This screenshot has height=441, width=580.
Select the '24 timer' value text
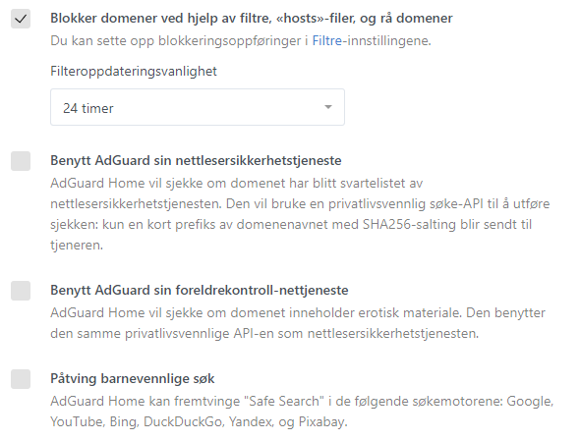pyautogui.click(x=88, y=108)
